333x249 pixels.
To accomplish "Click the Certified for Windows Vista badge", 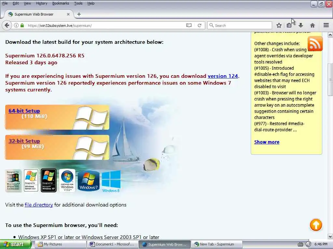I will [x=67, y=181].
